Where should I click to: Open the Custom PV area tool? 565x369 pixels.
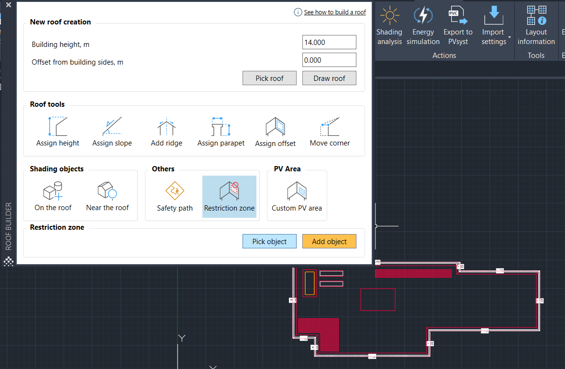[x=297, y=196]
